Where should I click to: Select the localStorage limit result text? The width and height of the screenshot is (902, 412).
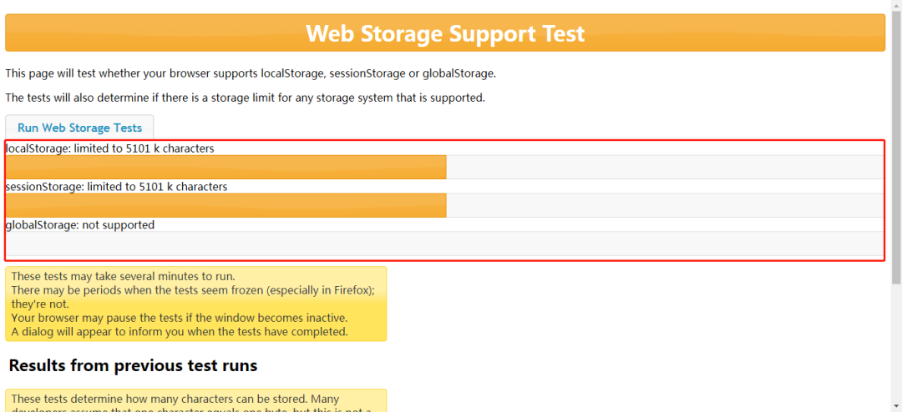click(x=109, y=148)
